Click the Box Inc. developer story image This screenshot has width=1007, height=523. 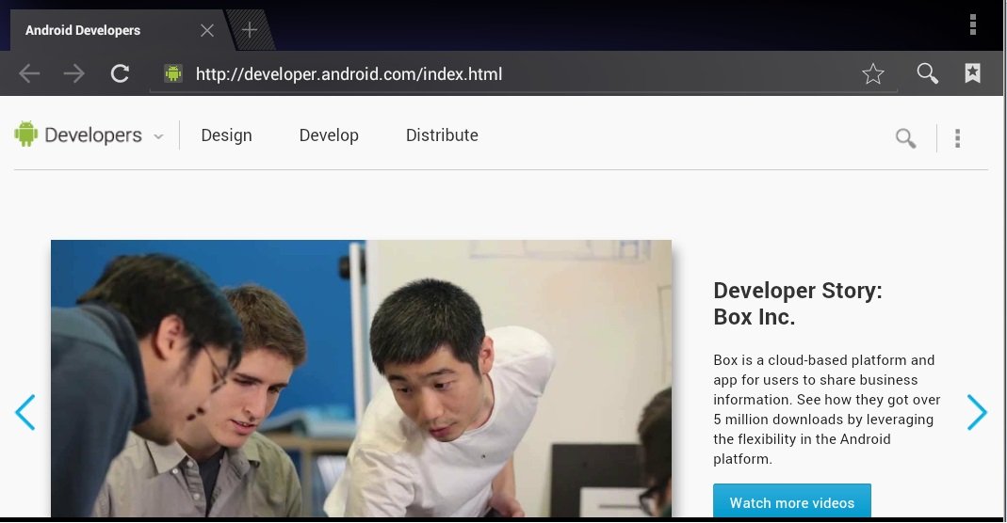[x=361, y=378]
